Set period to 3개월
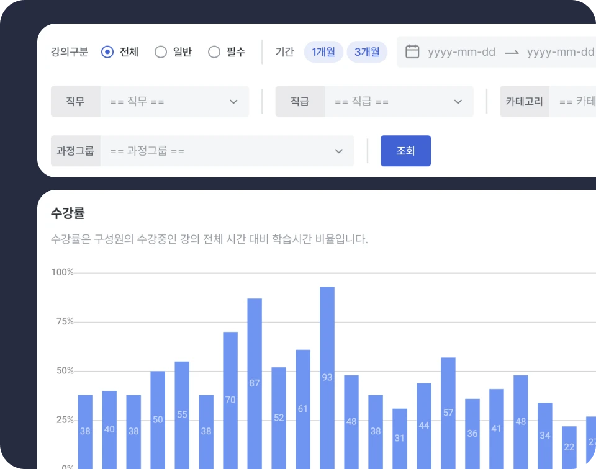The height and width of the screenshot is (469, 596). (x=367, y=52)
